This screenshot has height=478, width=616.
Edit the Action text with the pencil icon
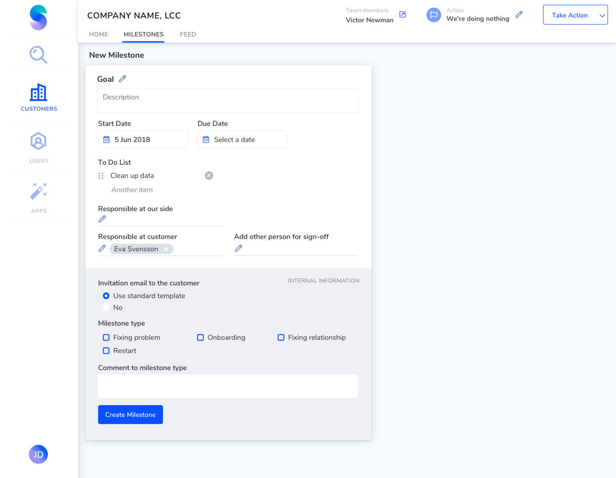coord(518,15)
